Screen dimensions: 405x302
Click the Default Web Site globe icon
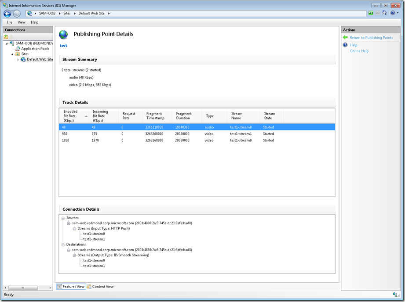click(23, 59)
